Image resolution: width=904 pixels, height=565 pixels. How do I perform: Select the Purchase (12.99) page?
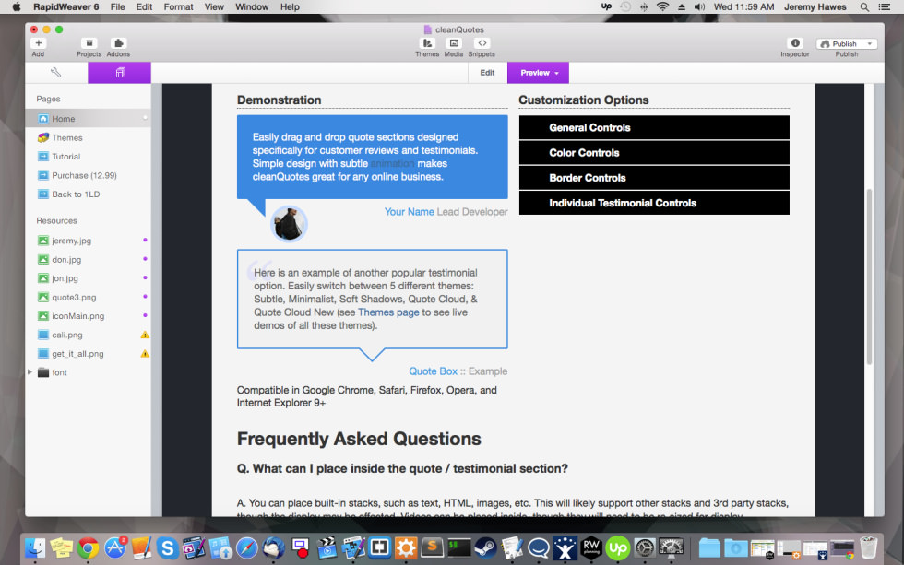click(x=88, y=176)
